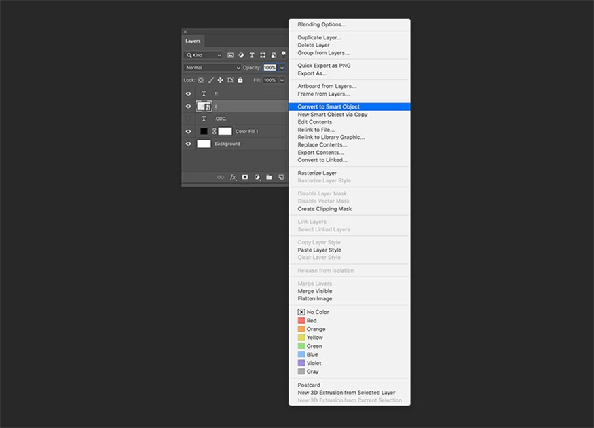Image resolution: width=594 pixels, height=428 pixels.
Task: Choose Duplicate Layer menu entry
Action: (x=319, y=37)
